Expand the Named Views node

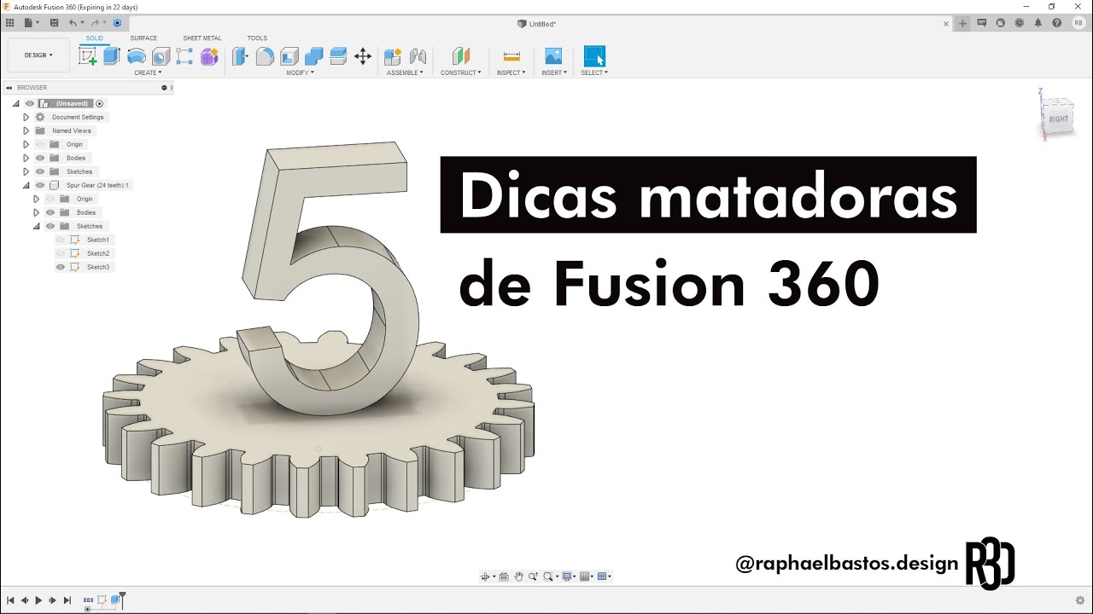[26, 130]
